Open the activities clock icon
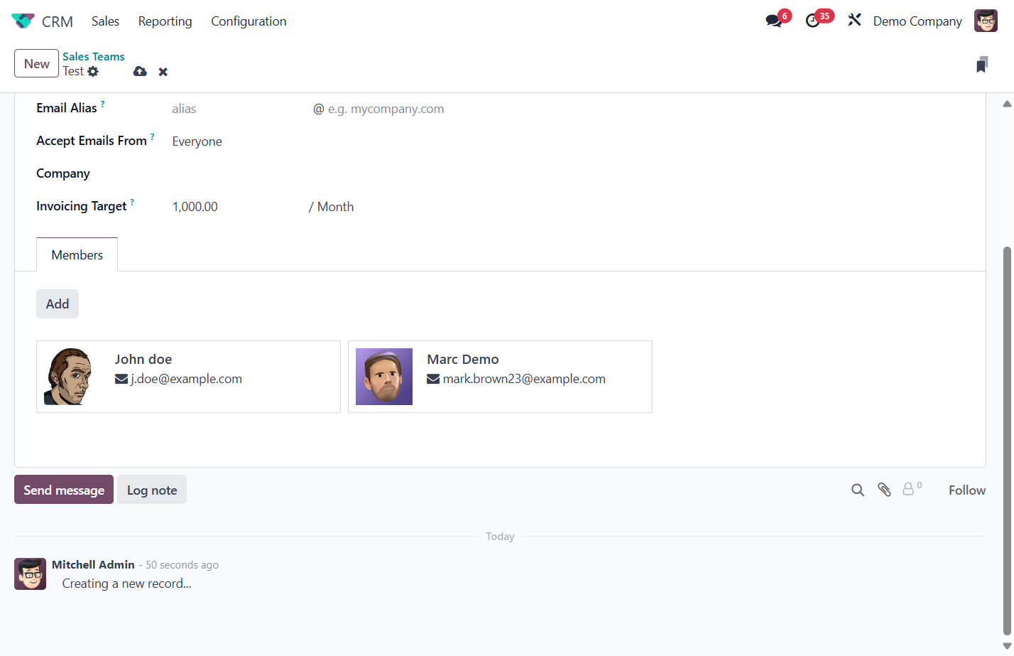The height and width of the screenshot is (656, 1014). click(813, 21)
